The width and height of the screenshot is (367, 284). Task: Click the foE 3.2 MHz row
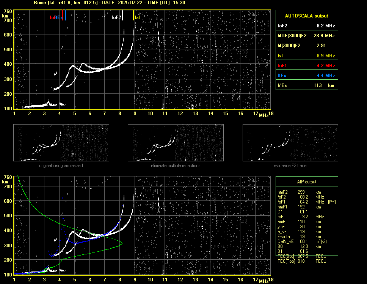301,216
